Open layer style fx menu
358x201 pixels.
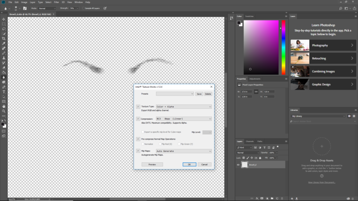[257, 199]
